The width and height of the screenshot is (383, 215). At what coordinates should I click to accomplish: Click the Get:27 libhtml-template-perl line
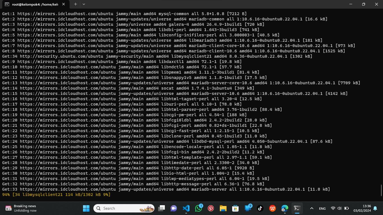pos(137,157)
